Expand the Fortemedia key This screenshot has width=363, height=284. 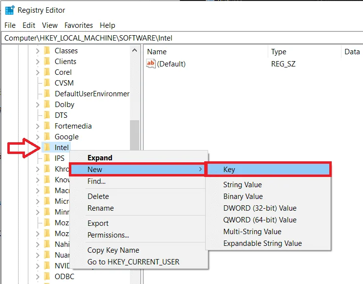pyautogui.click(x=38, y=126)
